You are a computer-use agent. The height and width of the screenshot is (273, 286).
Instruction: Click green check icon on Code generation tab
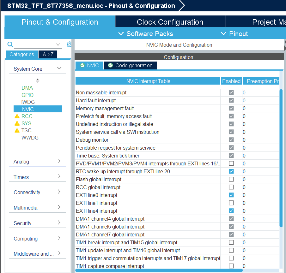click(110, 65)
